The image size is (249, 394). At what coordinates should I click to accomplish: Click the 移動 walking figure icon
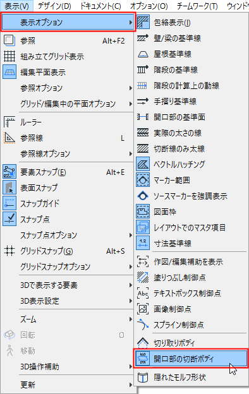click(9, 351)
